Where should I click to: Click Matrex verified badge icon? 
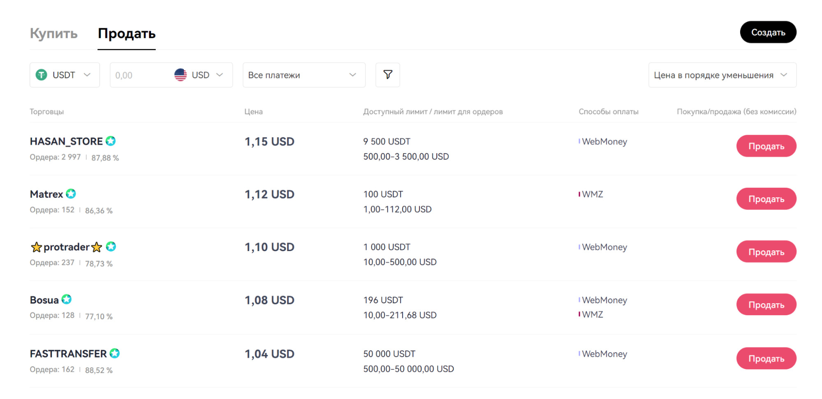tap(71, 194)
